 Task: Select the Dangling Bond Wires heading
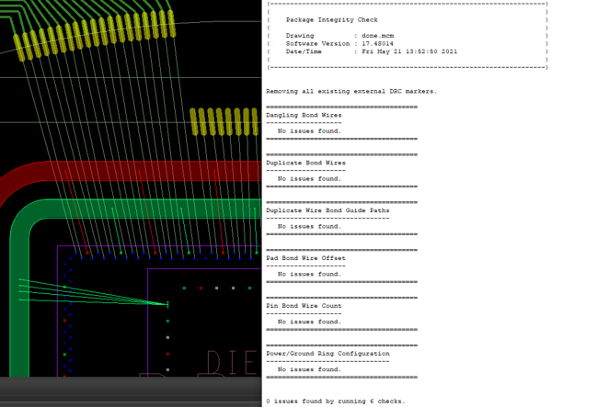(x=304, y=115)
